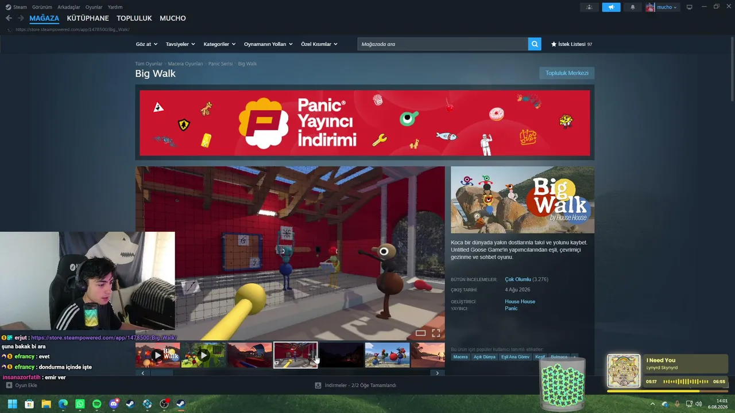
Task: Open the blue announcements megaphone button
Action: point(611,7)
